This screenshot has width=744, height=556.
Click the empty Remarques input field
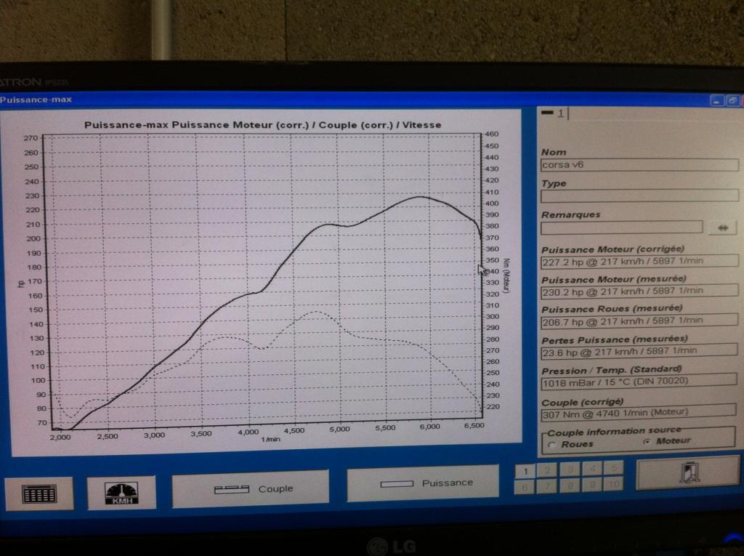[x=622, y=227]
